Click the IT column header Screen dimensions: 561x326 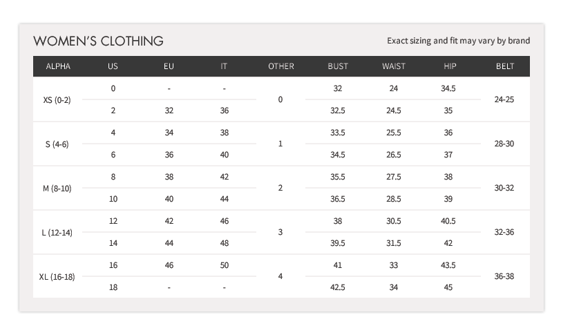pyautogui.click(x=224, y=66)
